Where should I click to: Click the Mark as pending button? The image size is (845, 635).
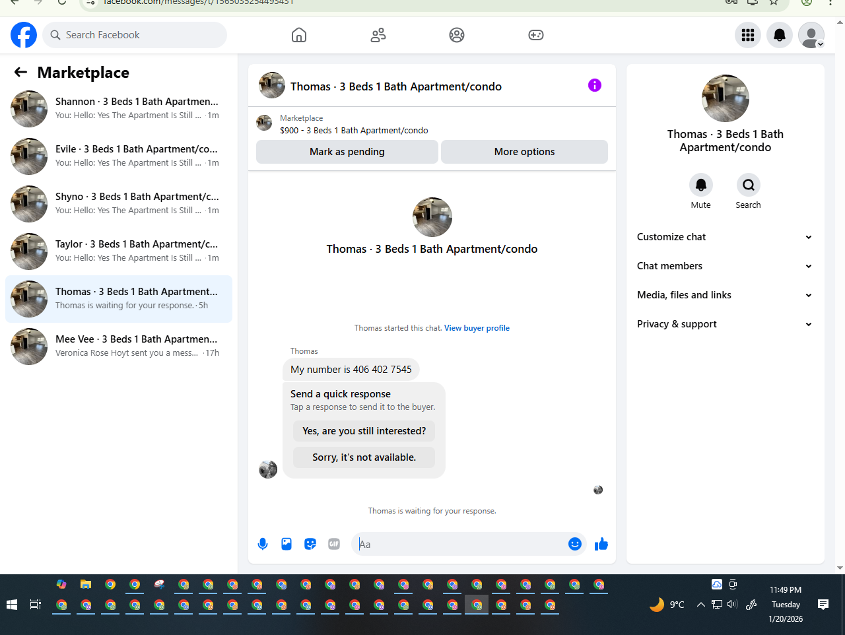(x=347, y=152)
